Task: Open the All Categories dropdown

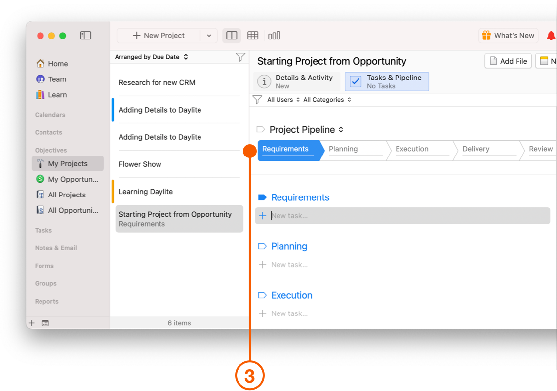Action: [327, 100]
